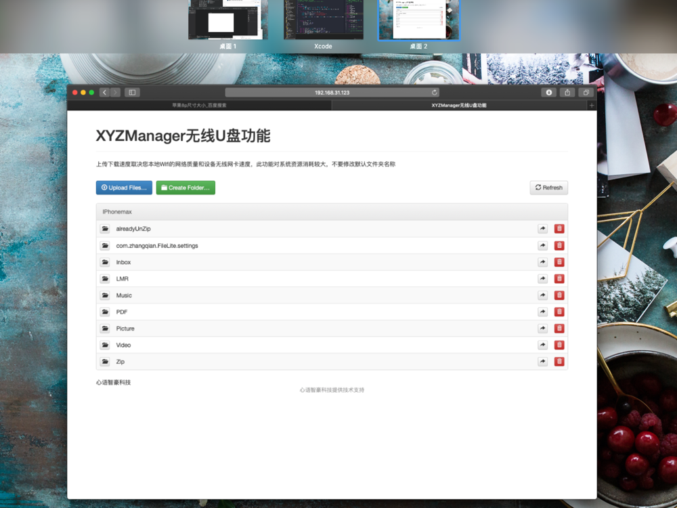
Task: Delete the PDF folder
Action: [x=559, y=312]
